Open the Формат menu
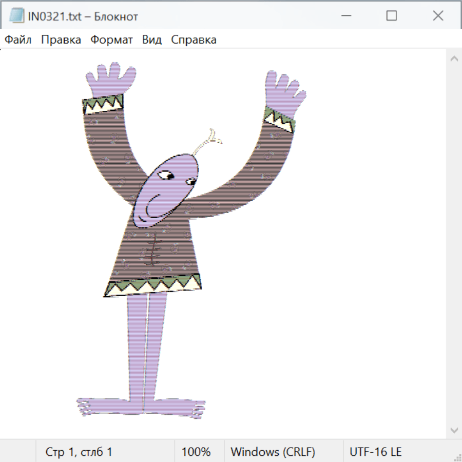This screenshot has width=462, height=462. click(x=111, y=40)
